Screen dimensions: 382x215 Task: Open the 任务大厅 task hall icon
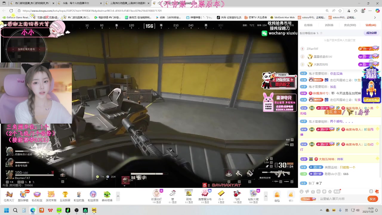[x=9, y=196]
